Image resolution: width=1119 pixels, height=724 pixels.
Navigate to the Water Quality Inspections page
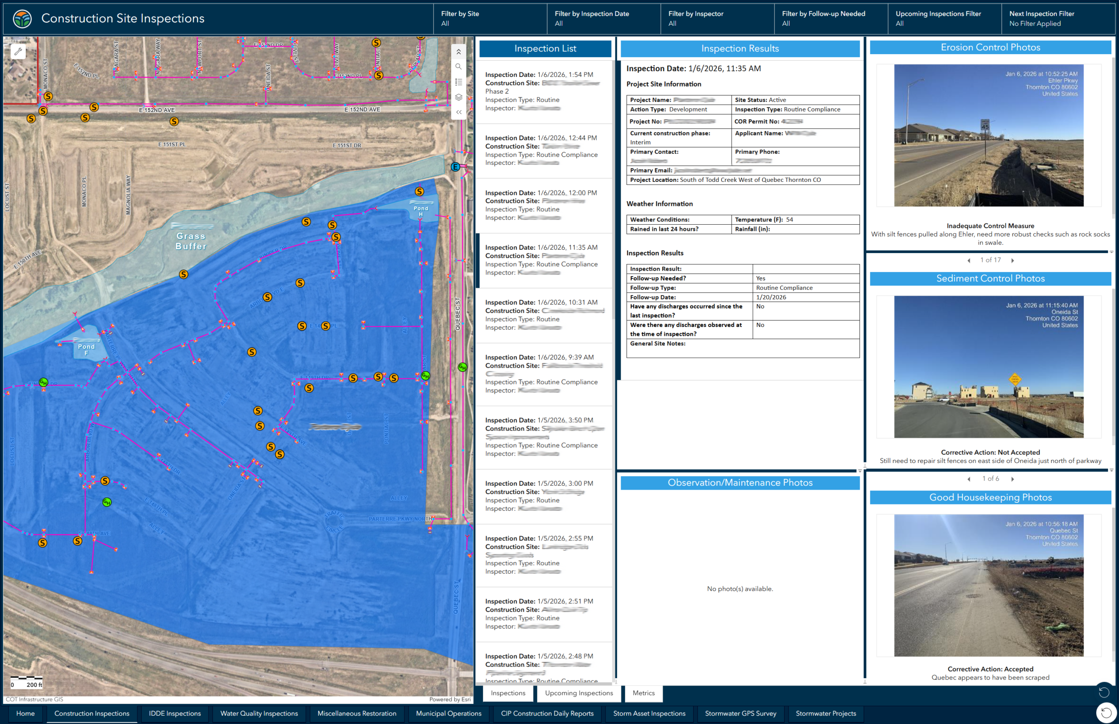click(x=259, y=713)
